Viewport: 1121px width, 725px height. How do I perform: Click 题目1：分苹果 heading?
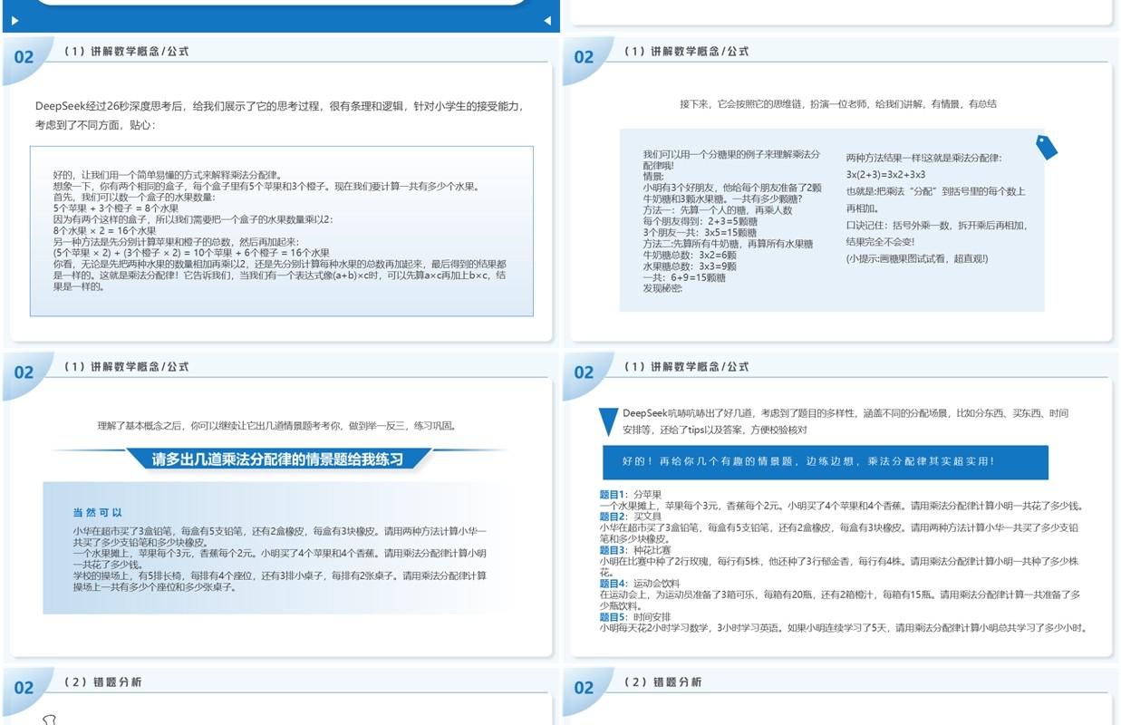pyautogui.click(x=631, y=495)
